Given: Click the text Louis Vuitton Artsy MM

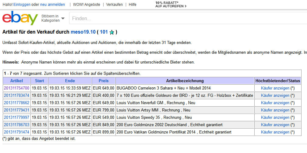Looking at the screenshot, I should [x=137, y=110].
